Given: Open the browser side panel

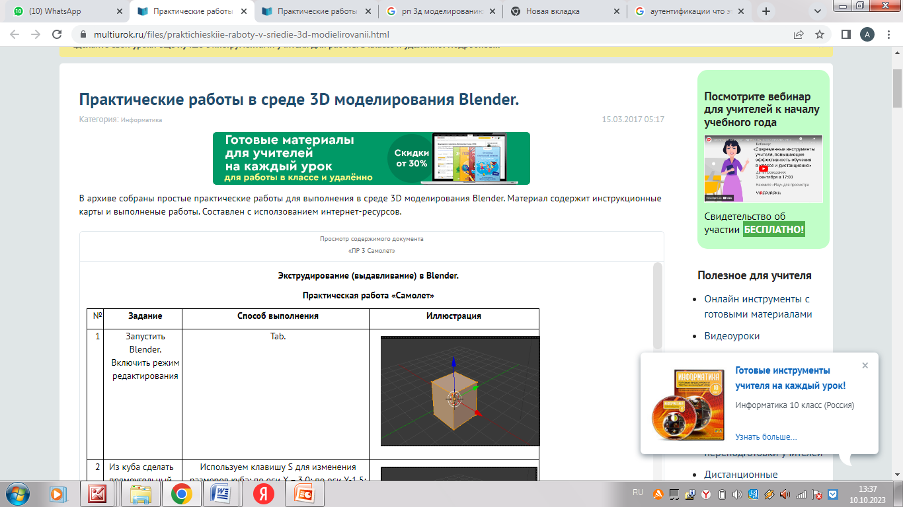Looking at the screenshot, I should click(845, 34).
